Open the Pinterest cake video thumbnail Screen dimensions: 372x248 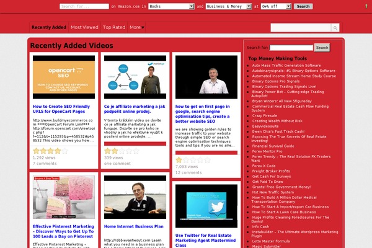64,197
